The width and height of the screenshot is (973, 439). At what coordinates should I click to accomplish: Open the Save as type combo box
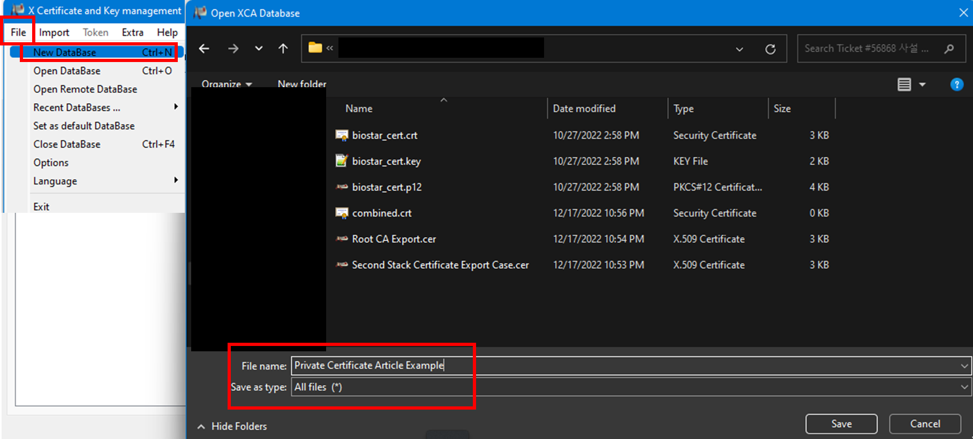[631, 387]
